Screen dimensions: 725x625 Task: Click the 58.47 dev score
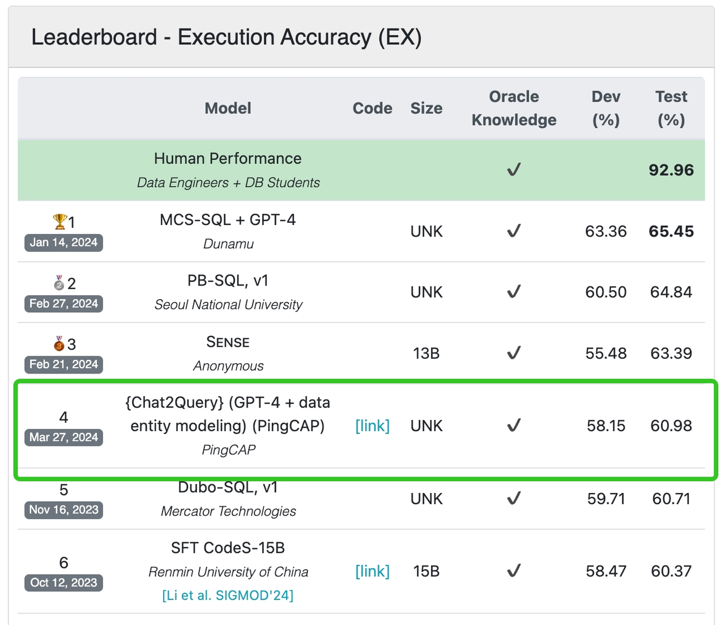606,571
